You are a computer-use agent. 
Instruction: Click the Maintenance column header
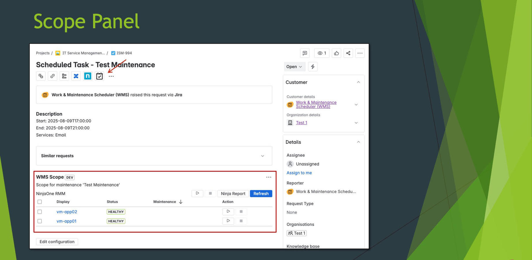point(165,202)
